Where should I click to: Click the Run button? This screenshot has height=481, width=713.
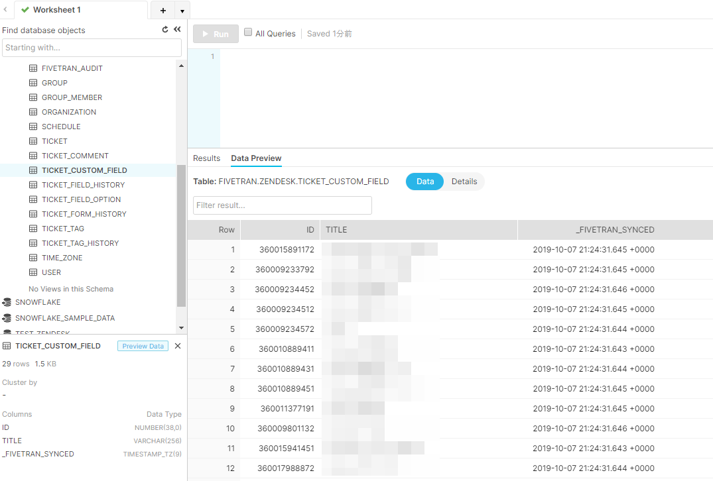coord(215,33)
